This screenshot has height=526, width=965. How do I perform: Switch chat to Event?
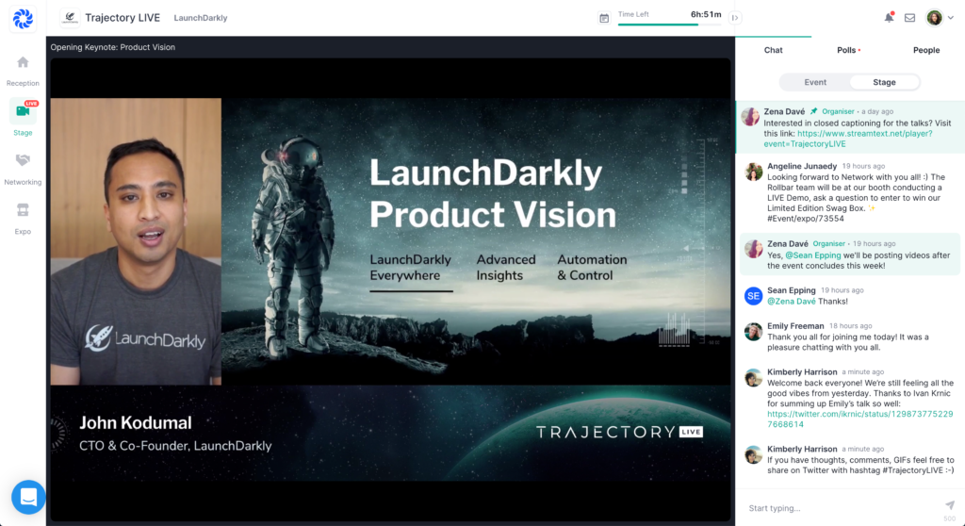pyautogui.click(x=815, y=82)
